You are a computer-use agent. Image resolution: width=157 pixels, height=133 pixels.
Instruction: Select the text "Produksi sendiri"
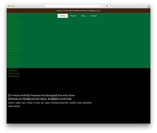pyautogui.click(x=19, y=95)
